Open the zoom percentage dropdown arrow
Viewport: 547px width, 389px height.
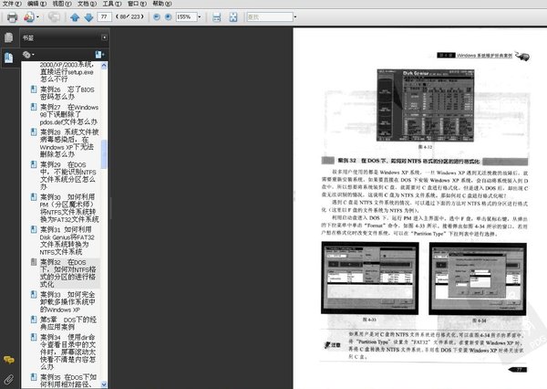point(200,16)
